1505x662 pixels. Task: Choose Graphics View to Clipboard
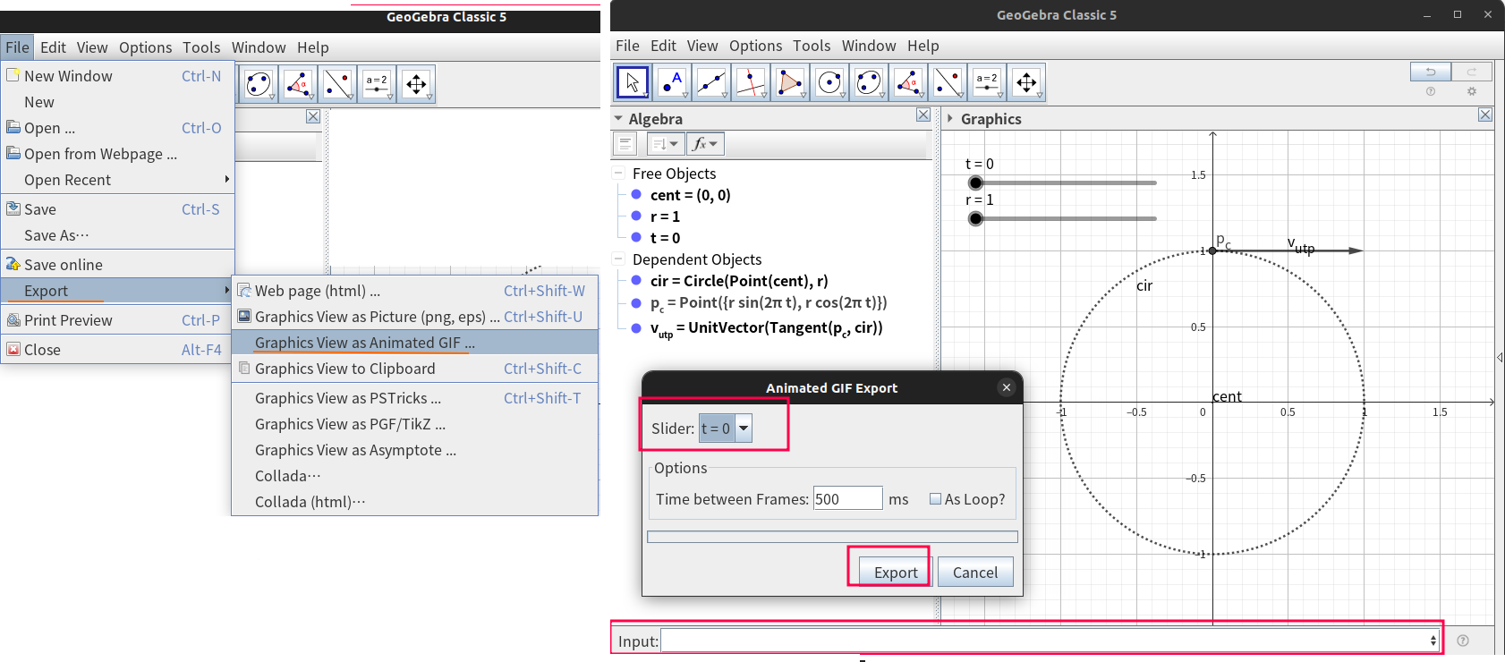(415, 369)
